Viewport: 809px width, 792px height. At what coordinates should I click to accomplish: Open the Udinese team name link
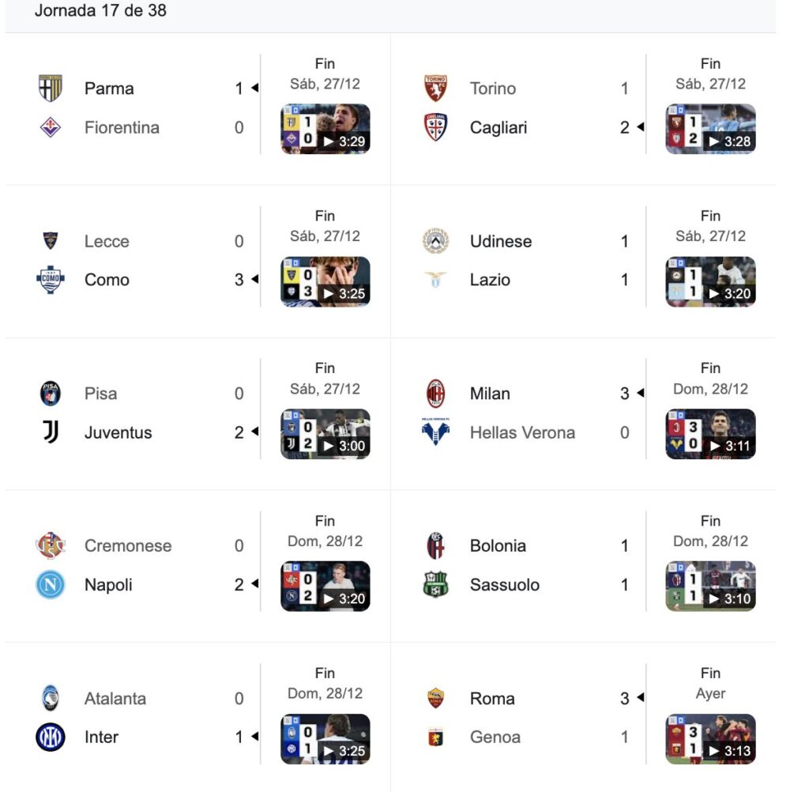pyautogui.click(x=501, y=241)
